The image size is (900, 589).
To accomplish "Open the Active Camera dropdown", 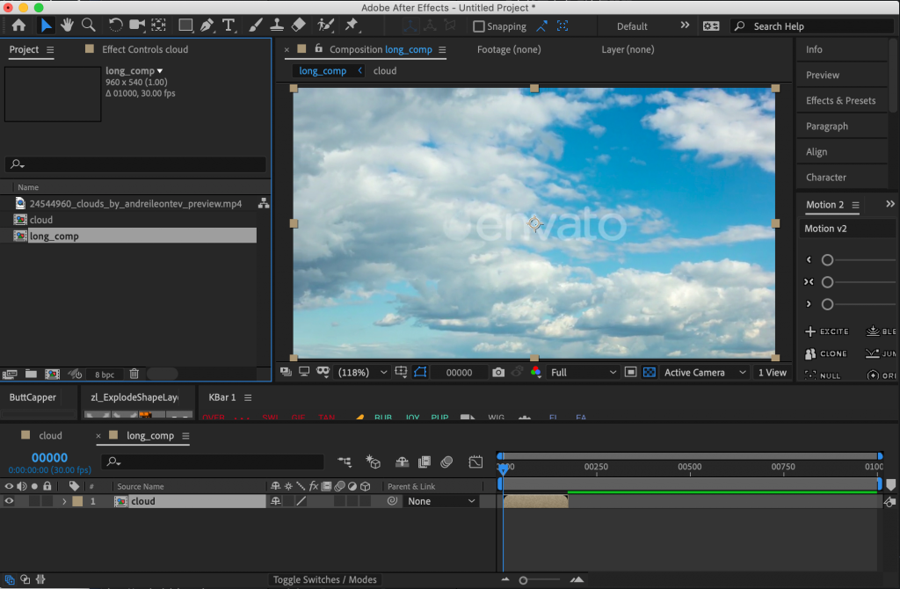I will [x=705, y=373].
